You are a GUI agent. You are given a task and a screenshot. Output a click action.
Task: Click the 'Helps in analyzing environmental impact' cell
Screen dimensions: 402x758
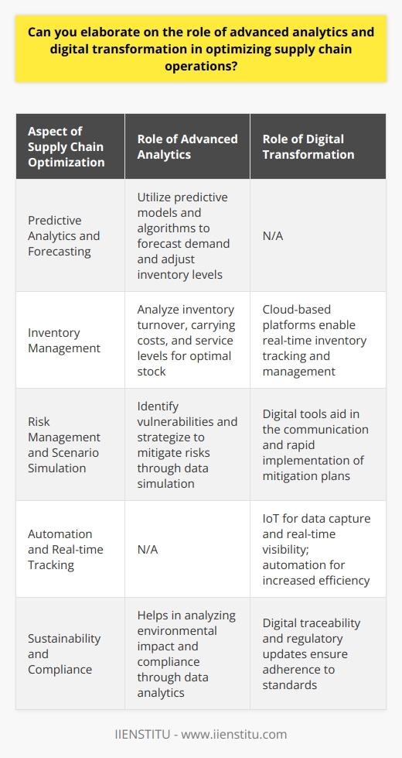point(187,653)
